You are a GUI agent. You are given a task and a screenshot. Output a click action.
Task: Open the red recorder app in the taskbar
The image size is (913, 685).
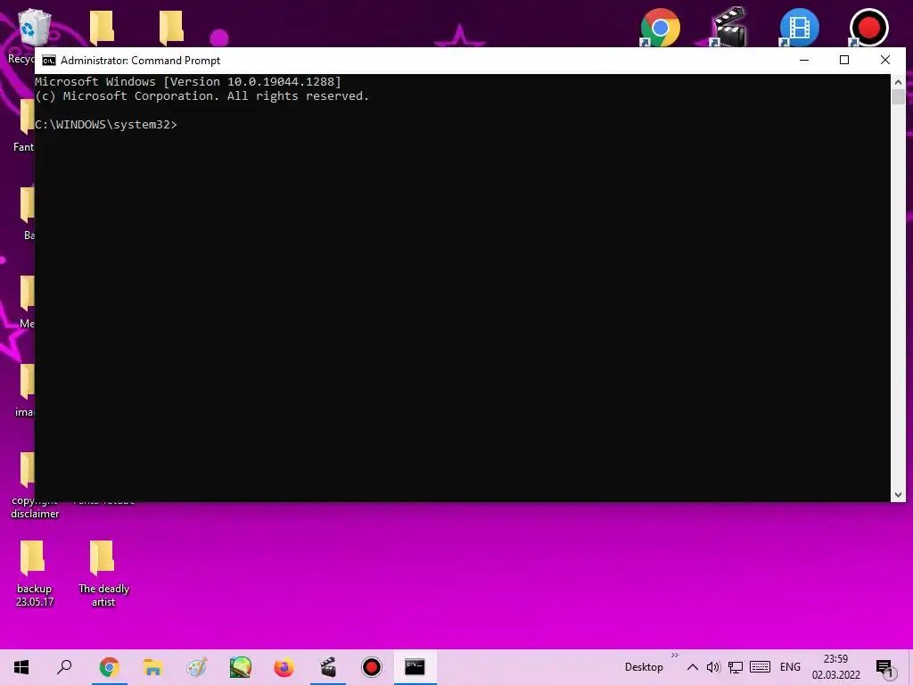[372, 667]
